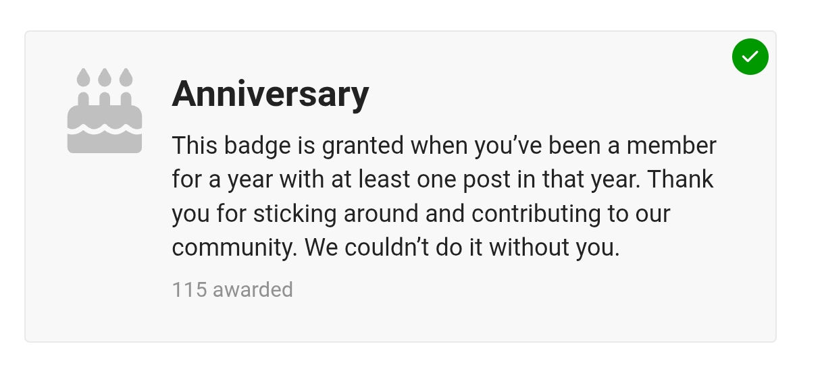Image resolution: width=822 pixels, height=369 pixels.
Task: Click the word "awarded" below the description
Action: [x=253, y=289]
